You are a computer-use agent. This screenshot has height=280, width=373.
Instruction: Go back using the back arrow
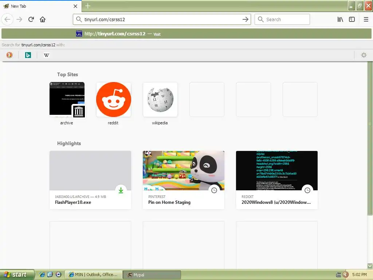click(x=7, y=19)
